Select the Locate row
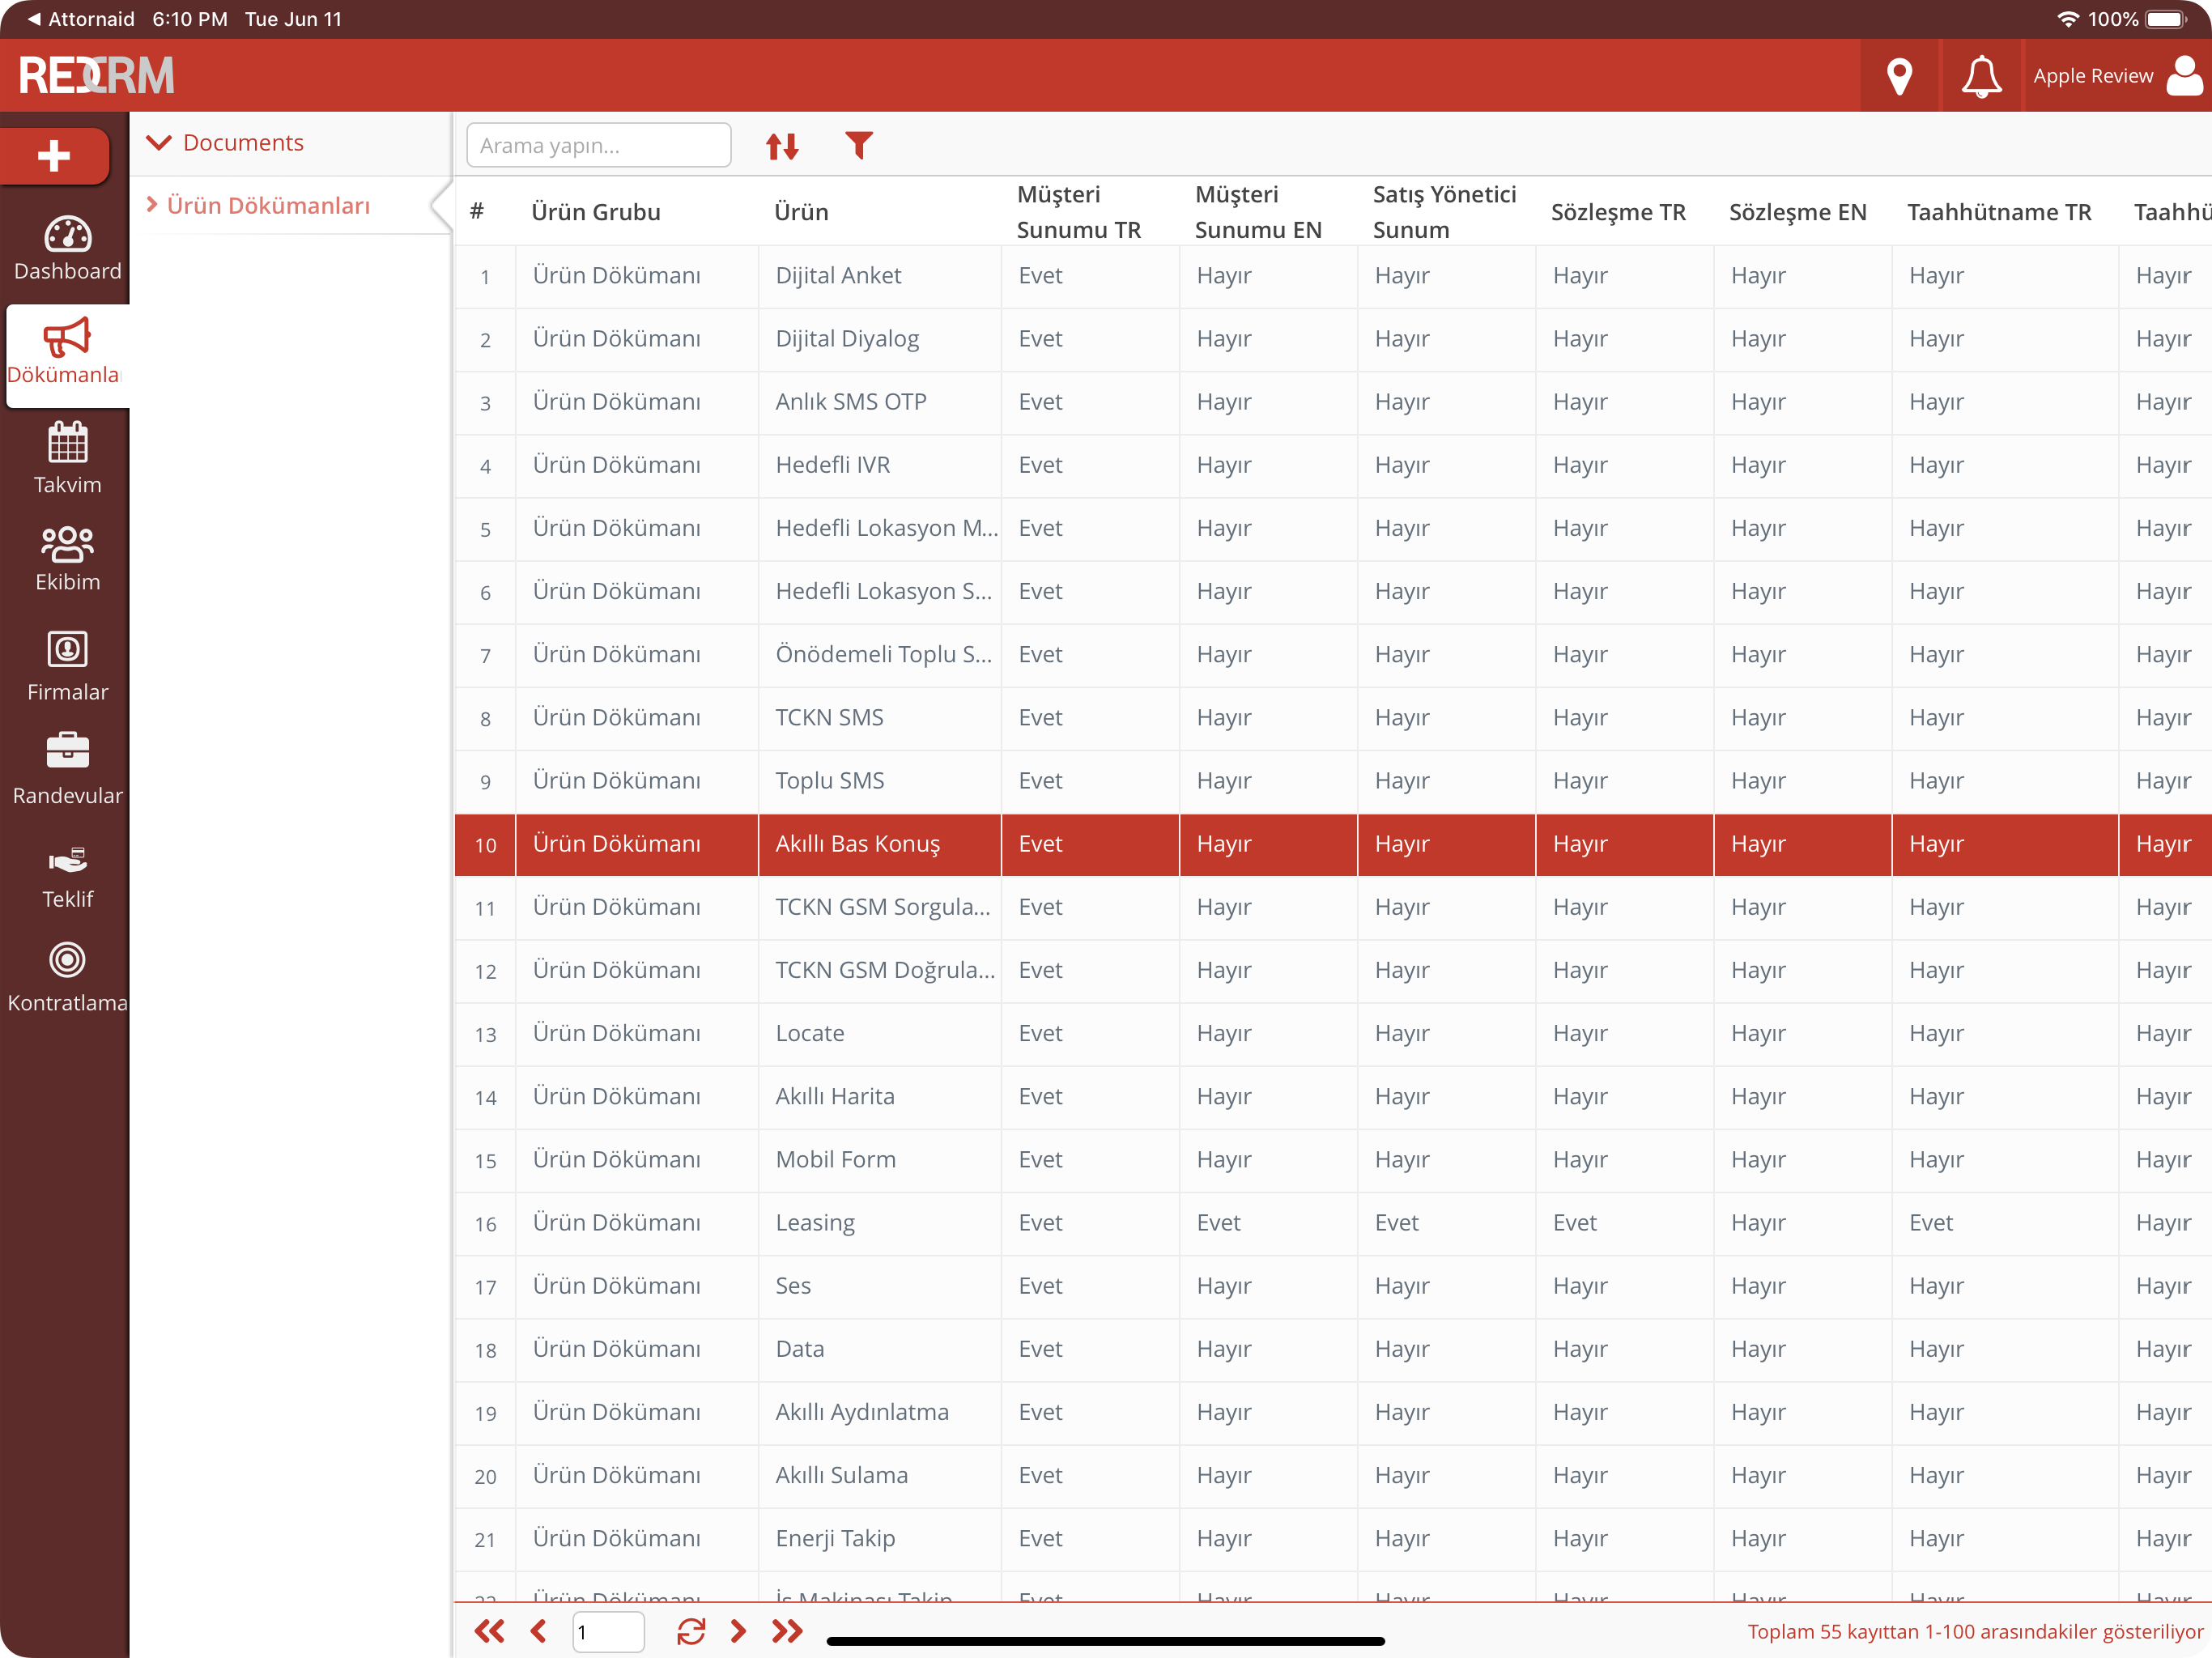The image size is (2212, 1658). (x=1333, y=1034)
